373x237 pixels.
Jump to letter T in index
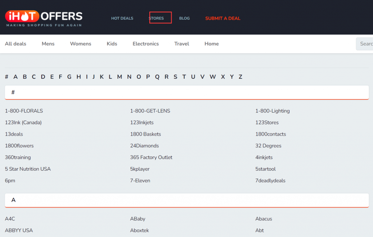[x=184, y=77]
